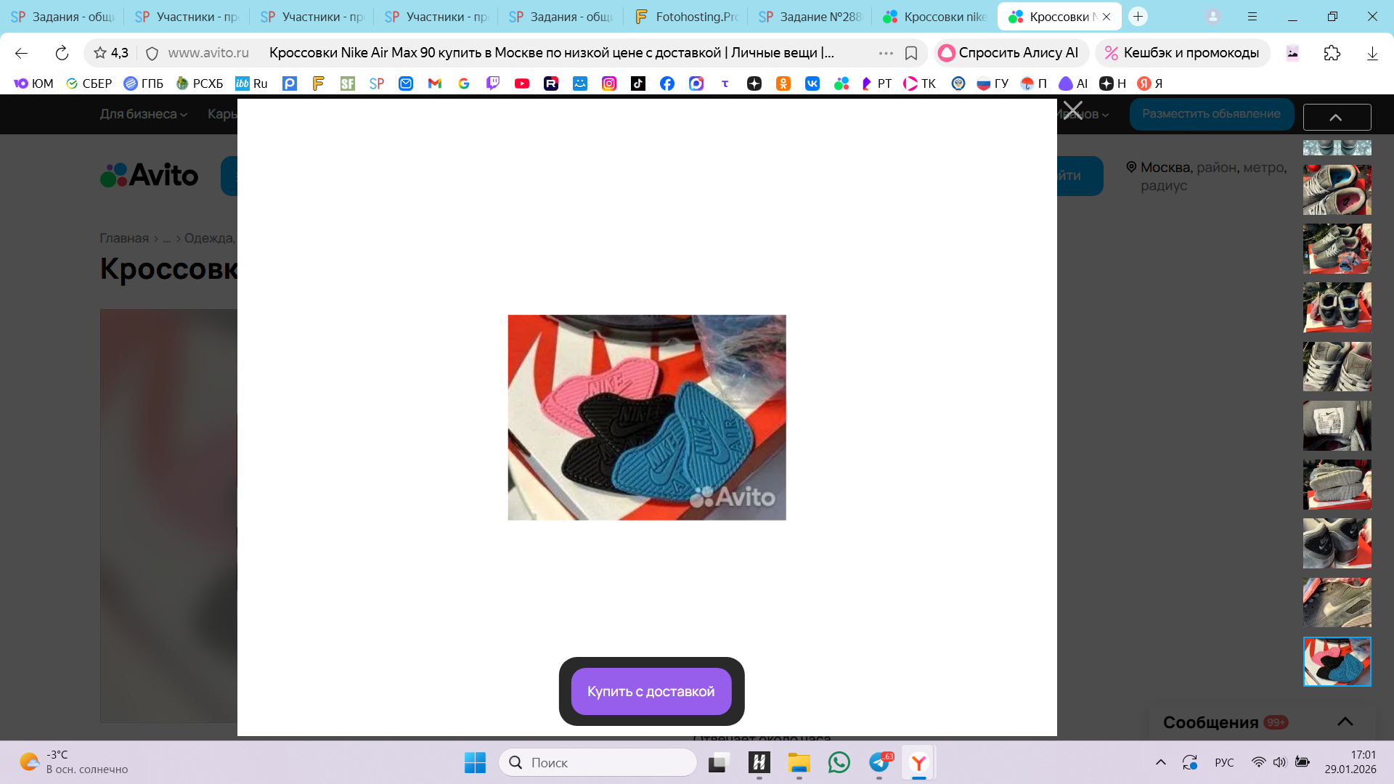Expand the Сообщения chat panel

[1345, 722]
